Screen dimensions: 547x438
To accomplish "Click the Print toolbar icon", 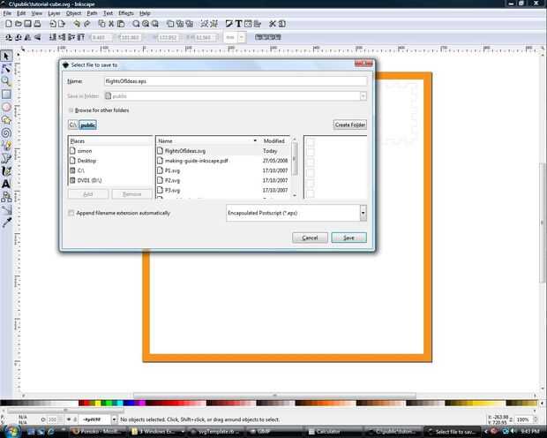I will pyautogui.click(x=37, y=24).
